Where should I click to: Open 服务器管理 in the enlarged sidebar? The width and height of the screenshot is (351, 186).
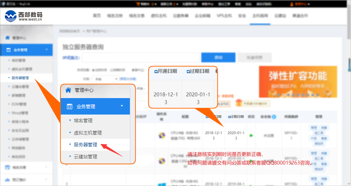click(85, 145)
